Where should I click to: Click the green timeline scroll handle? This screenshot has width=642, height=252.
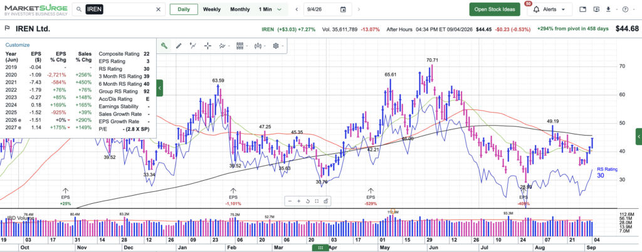coord(320,248)
